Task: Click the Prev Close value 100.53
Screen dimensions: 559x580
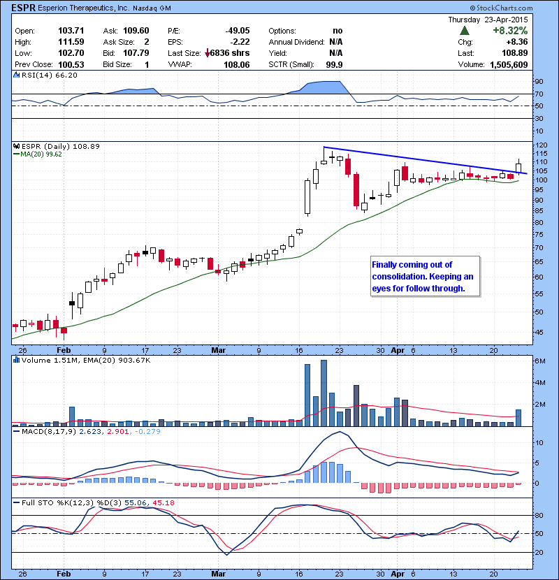Action: point(71,65)
